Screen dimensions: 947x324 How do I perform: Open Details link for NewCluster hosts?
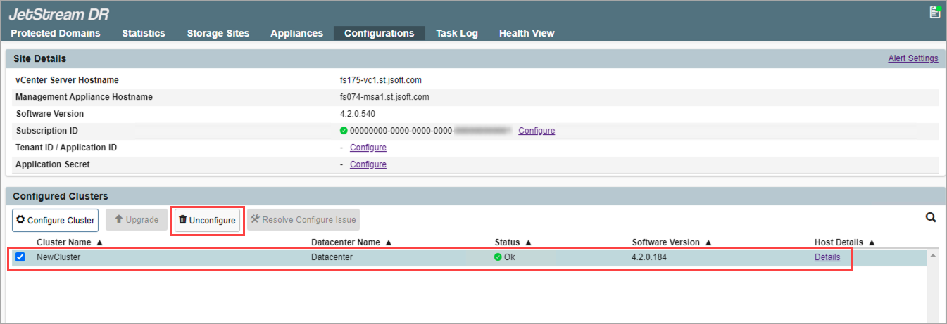click(x=827, y=257)
